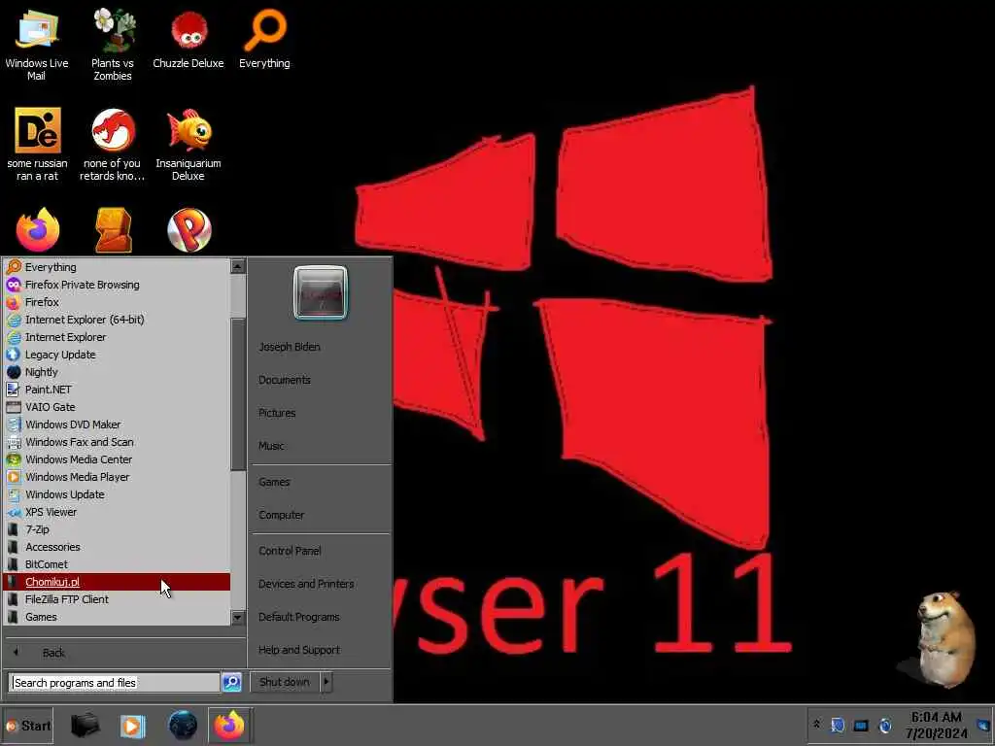Launch Windows Media Player from programs list
Screen dimensions: 995x746
click(x=117, y=476)
